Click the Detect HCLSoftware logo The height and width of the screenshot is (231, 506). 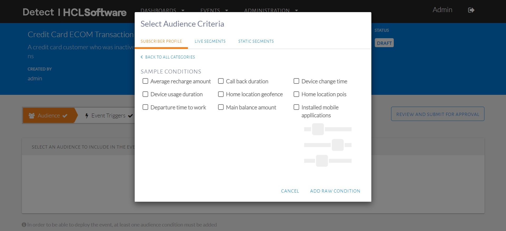coord(75,12)
